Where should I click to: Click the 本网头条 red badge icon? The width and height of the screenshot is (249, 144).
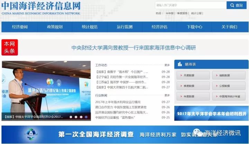(10, 48)
